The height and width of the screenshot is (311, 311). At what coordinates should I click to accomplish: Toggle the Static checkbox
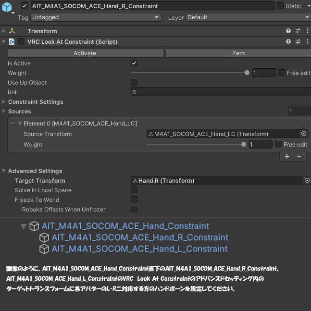(280, 6)
